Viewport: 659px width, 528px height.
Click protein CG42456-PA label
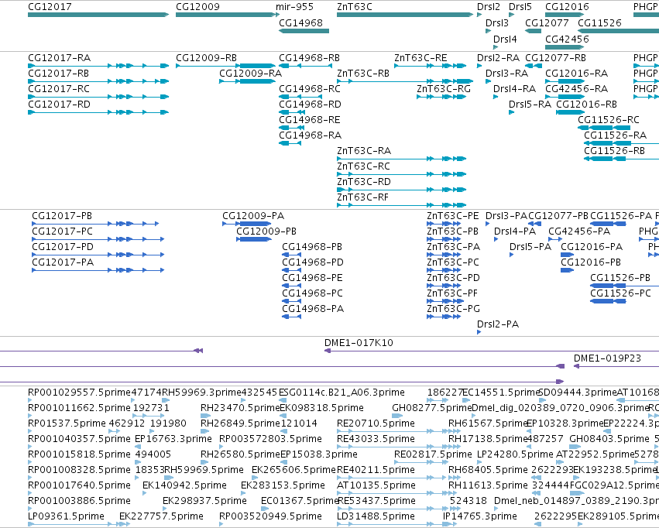click(579, 231)
